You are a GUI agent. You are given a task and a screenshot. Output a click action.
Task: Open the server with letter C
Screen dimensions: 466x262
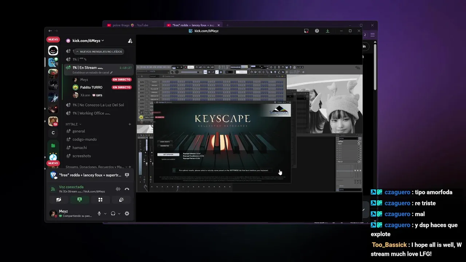[x=53, y=133]
